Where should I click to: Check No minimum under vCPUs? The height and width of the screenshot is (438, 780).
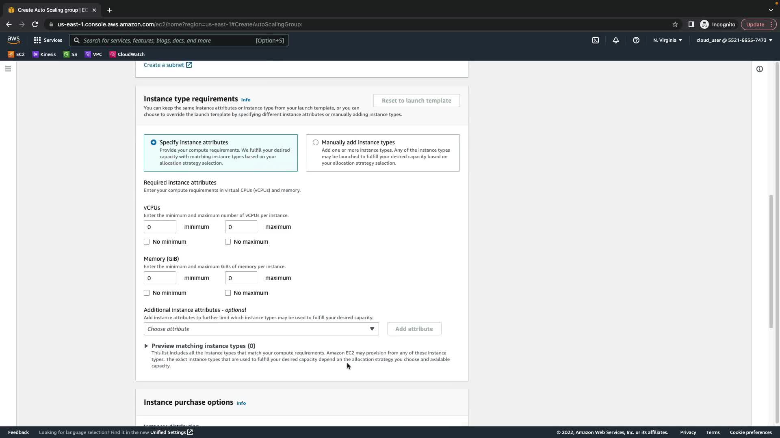147,242
